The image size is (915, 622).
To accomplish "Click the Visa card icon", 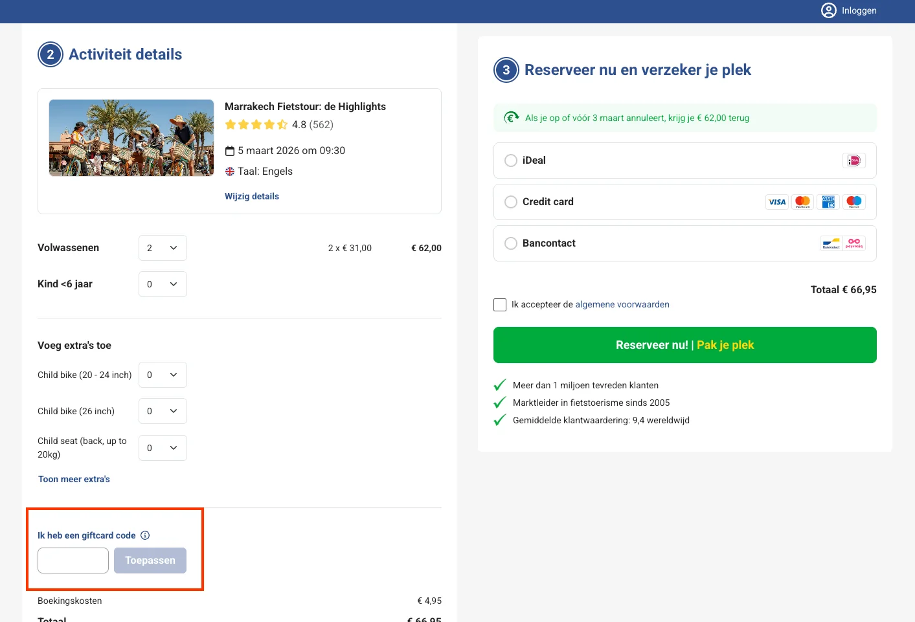I will click(776, 201).
